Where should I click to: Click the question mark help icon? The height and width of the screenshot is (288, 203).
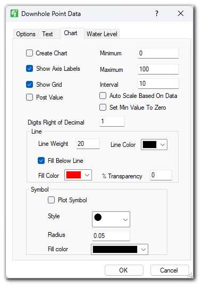[157, 13]
